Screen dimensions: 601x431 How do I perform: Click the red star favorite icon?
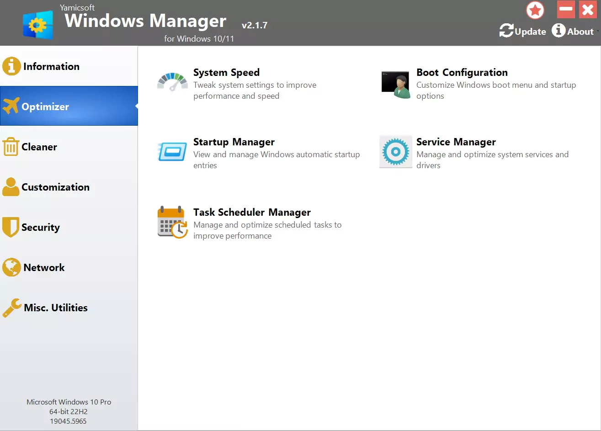coord(535,10)
